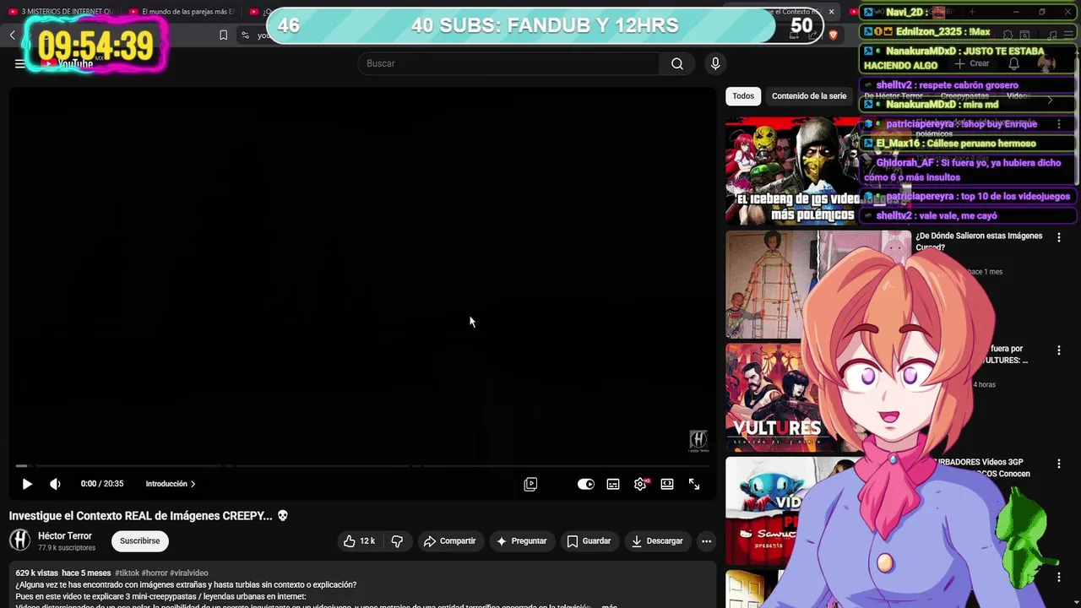1081x608 pixels.
Task: Open more actions ellipsis under the video
Action: tap(706, 541)
